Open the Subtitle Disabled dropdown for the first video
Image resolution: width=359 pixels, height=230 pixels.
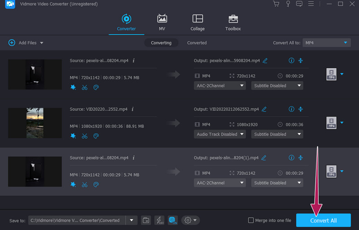tap(277, 86)
